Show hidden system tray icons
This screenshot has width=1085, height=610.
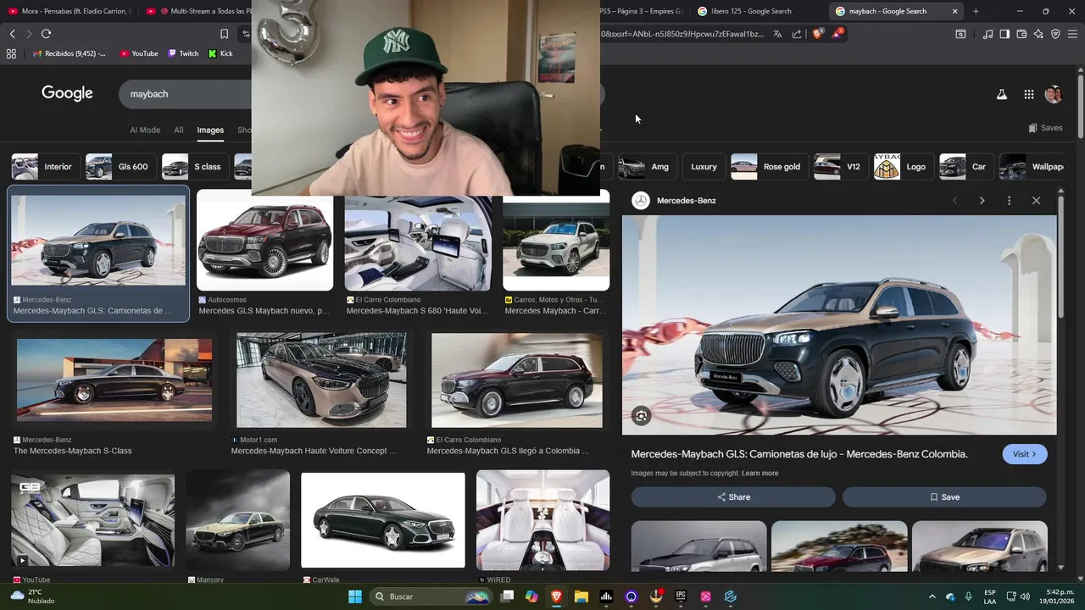pyautogui.click(x=932, y=596)
